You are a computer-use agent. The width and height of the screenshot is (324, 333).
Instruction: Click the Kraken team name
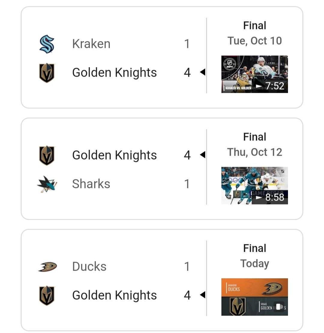(x=91, y=44)
